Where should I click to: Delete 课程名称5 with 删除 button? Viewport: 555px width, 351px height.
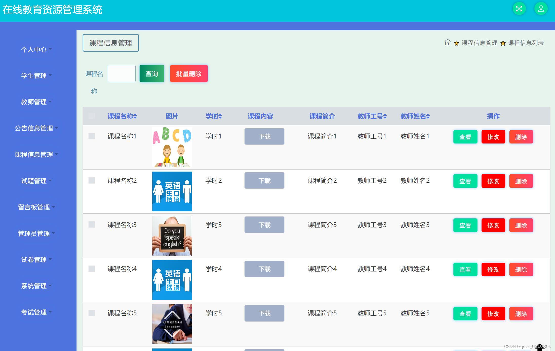pos(521,314)
